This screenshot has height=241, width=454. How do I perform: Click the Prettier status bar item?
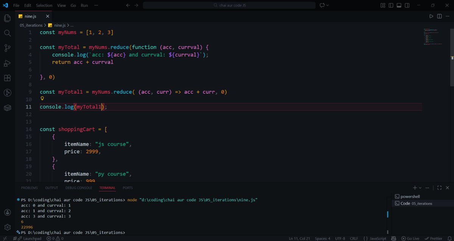click(433, 238)
